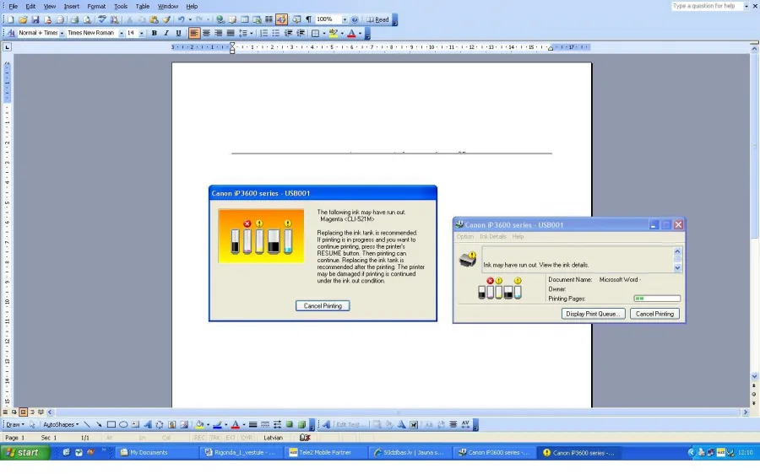760x474 pixels.
Task: Select the Oval drawing tool
Action: coord(123,424)
